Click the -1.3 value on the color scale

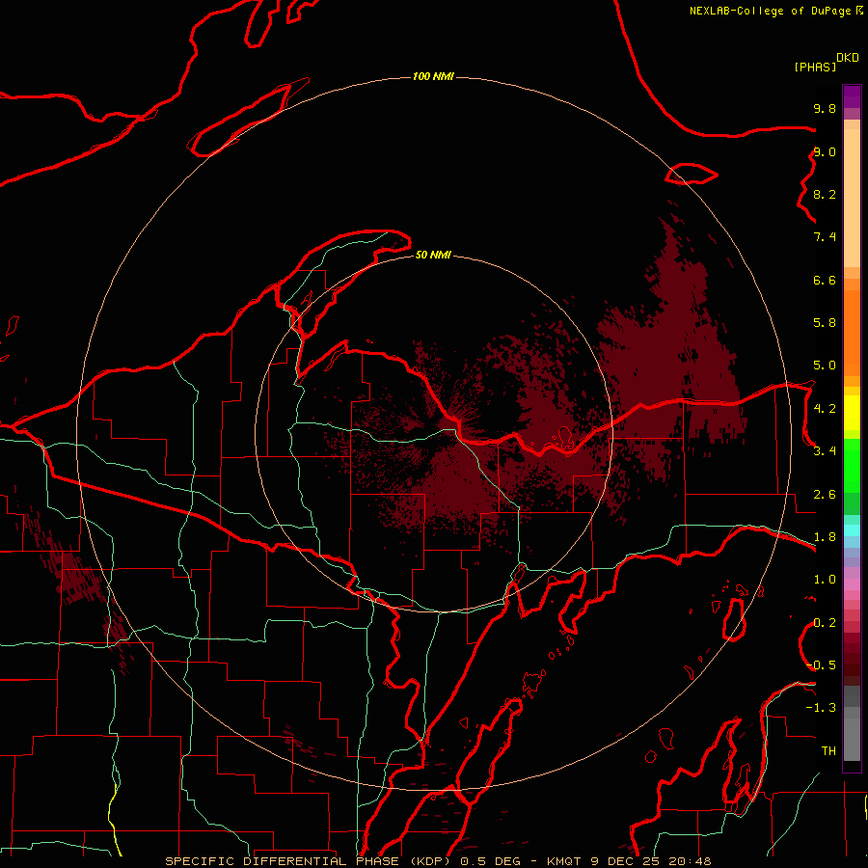pos(821,708)
